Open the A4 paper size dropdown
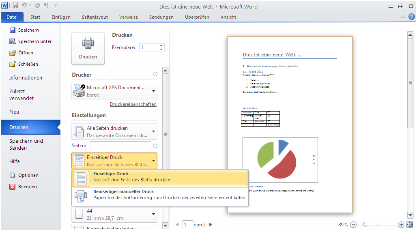 click(114, 215)
